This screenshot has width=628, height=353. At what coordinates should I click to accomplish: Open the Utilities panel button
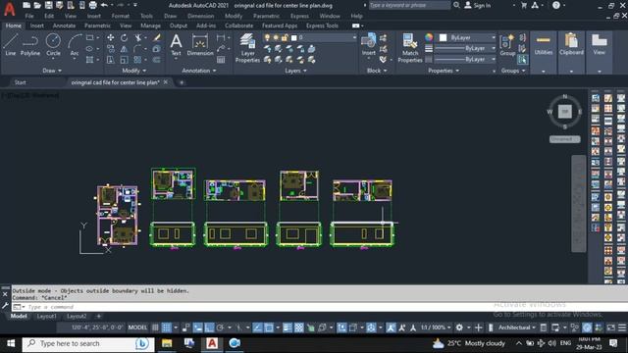pyautogui.click(x=543, y=45)
